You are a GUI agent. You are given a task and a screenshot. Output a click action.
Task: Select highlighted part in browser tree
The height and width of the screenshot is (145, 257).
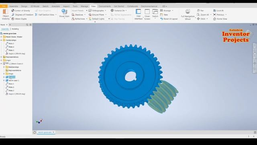coord(12,77)
